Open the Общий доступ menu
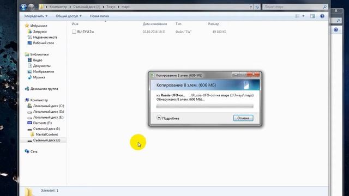Image resolution: width=349 pixels, height=196 pixels. coord(69,16)
